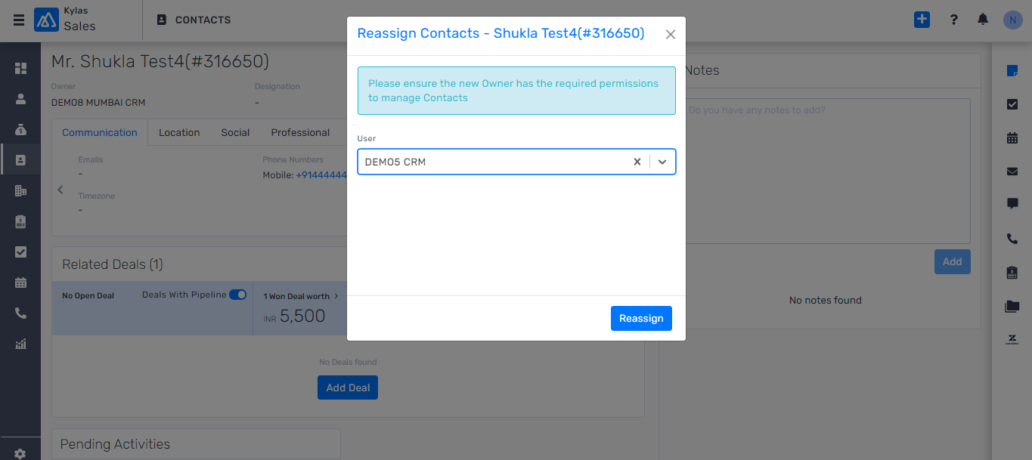Open the calendar icon in right panel

click(x=1012, y=138)
